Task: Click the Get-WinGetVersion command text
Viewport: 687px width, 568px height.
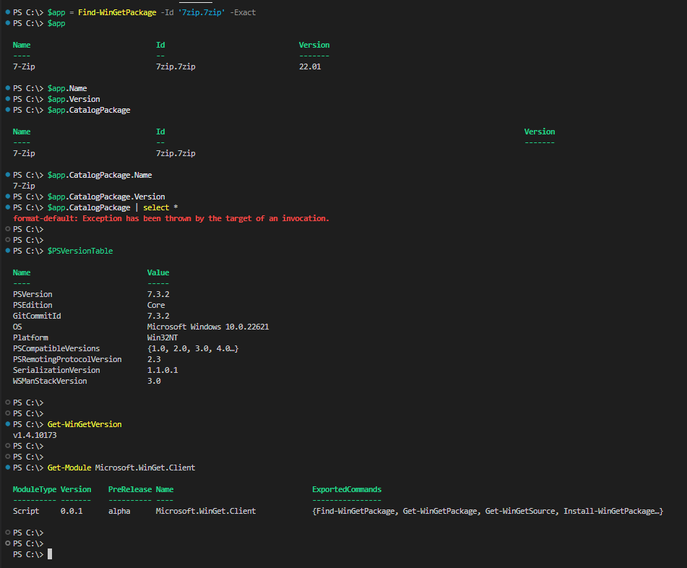Action: (85, 424)
